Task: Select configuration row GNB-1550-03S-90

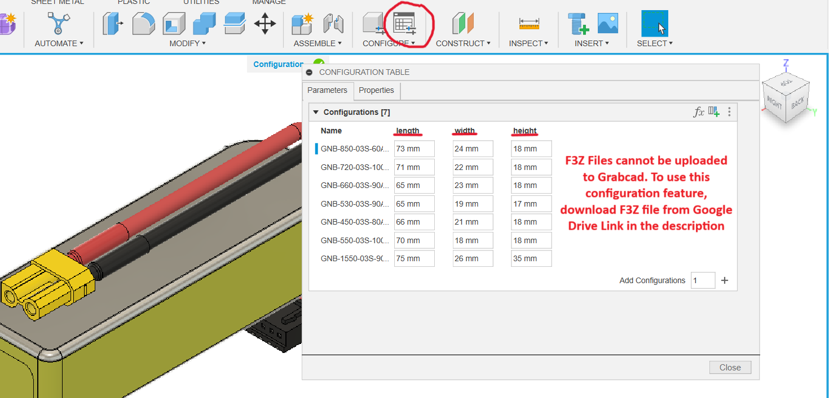Action: tap(355, 258)
